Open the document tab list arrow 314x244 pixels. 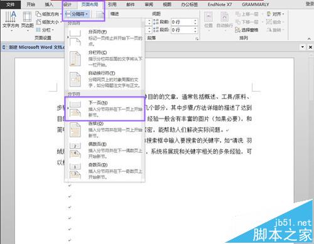click(303, 47)
